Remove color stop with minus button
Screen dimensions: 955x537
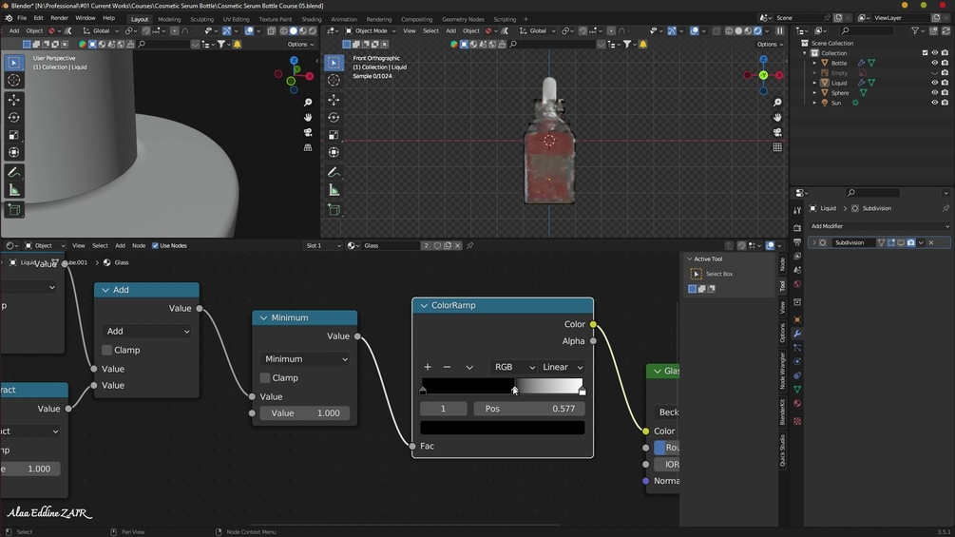coord(447,367)
